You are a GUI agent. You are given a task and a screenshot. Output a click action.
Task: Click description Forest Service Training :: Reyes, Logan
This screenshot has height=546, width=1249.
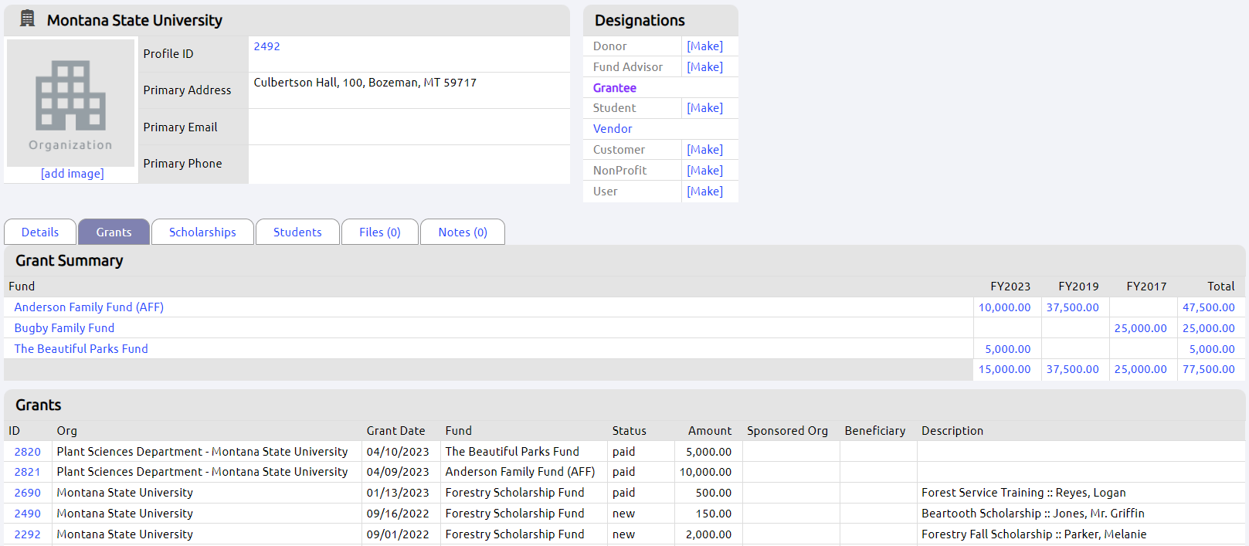coord(1023,493)
